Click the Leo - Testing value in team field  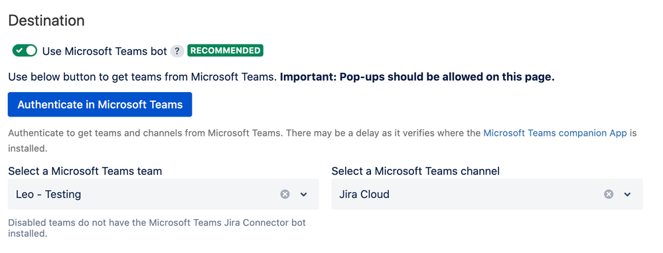click(x=48, y=195)
